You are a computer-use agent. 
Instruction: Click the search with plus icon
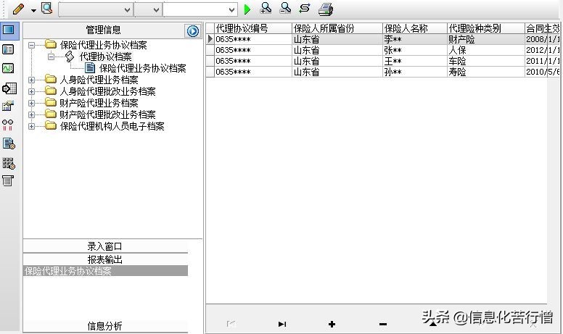tap(266, 8)
